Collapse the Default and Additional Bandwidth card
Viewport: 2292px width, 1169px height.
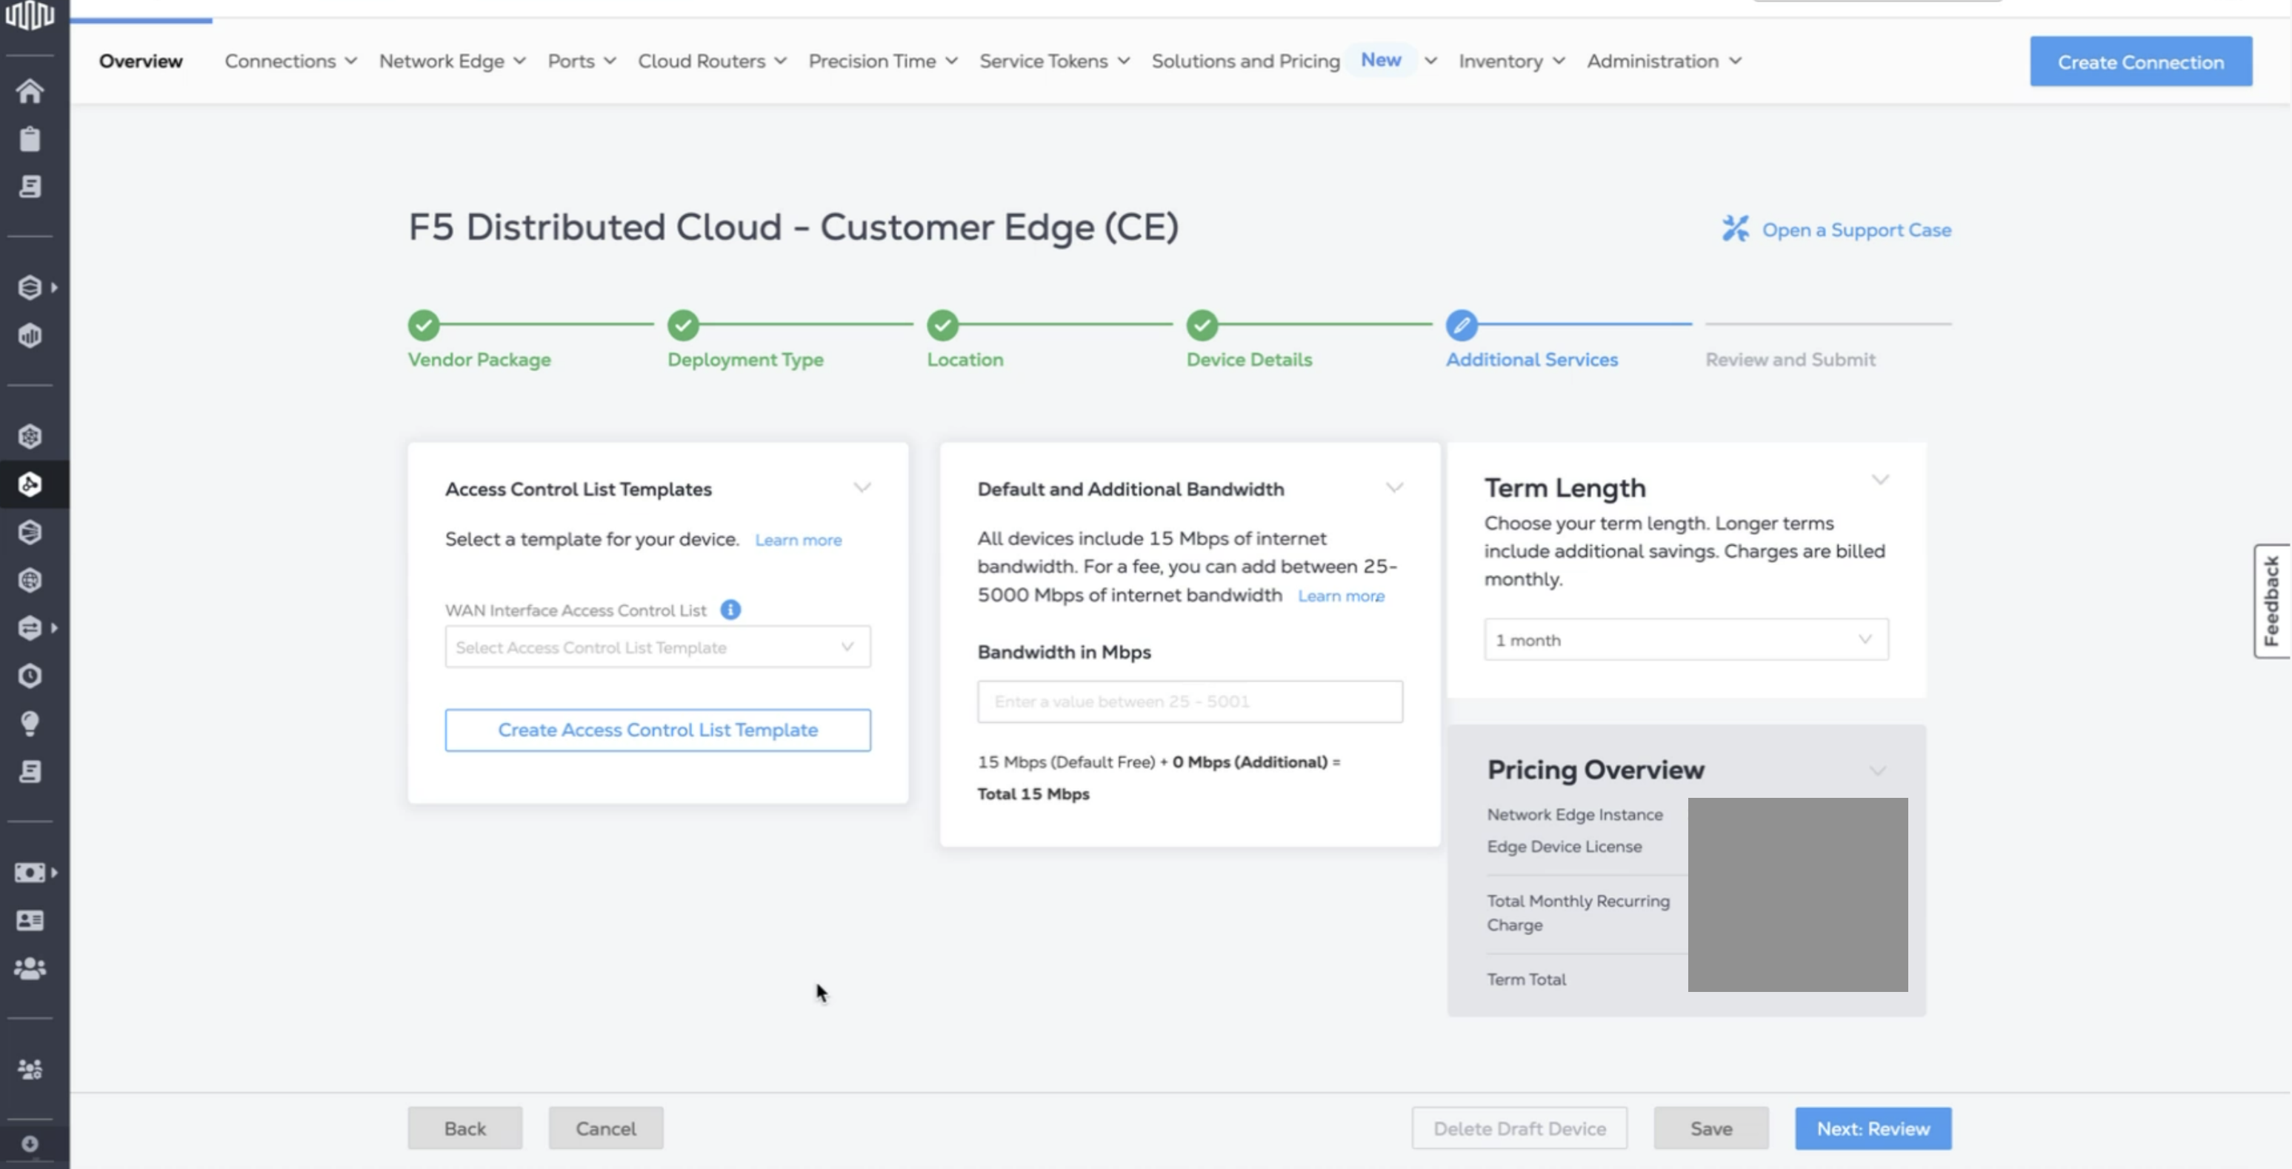pos(1394,487)
